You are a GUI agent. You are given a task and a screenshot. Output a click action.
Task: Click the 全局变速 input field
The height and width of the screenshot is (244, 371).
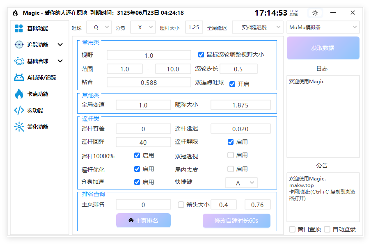tap(143, 105)
